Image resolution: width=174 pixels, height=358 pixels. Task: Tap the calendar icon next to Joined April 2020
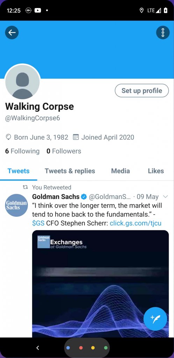(76, 137)
